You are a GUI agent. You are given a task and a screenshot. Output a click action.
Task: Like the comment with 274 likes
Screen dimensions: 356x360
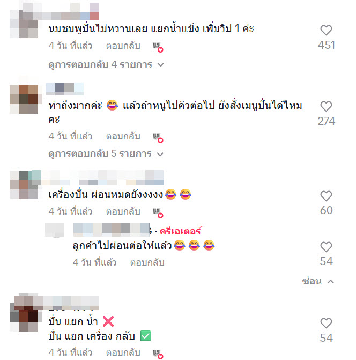(326, 107)
